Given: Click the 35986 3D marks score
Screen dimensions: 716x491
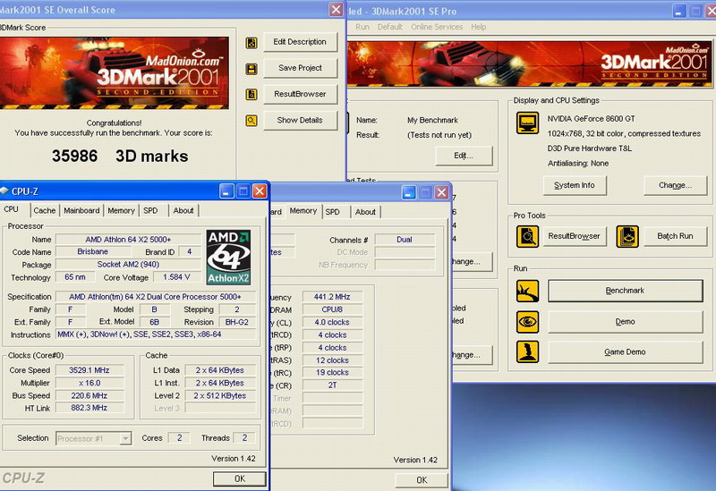Looking at the screenshot, I should click(x=120, y=156).
